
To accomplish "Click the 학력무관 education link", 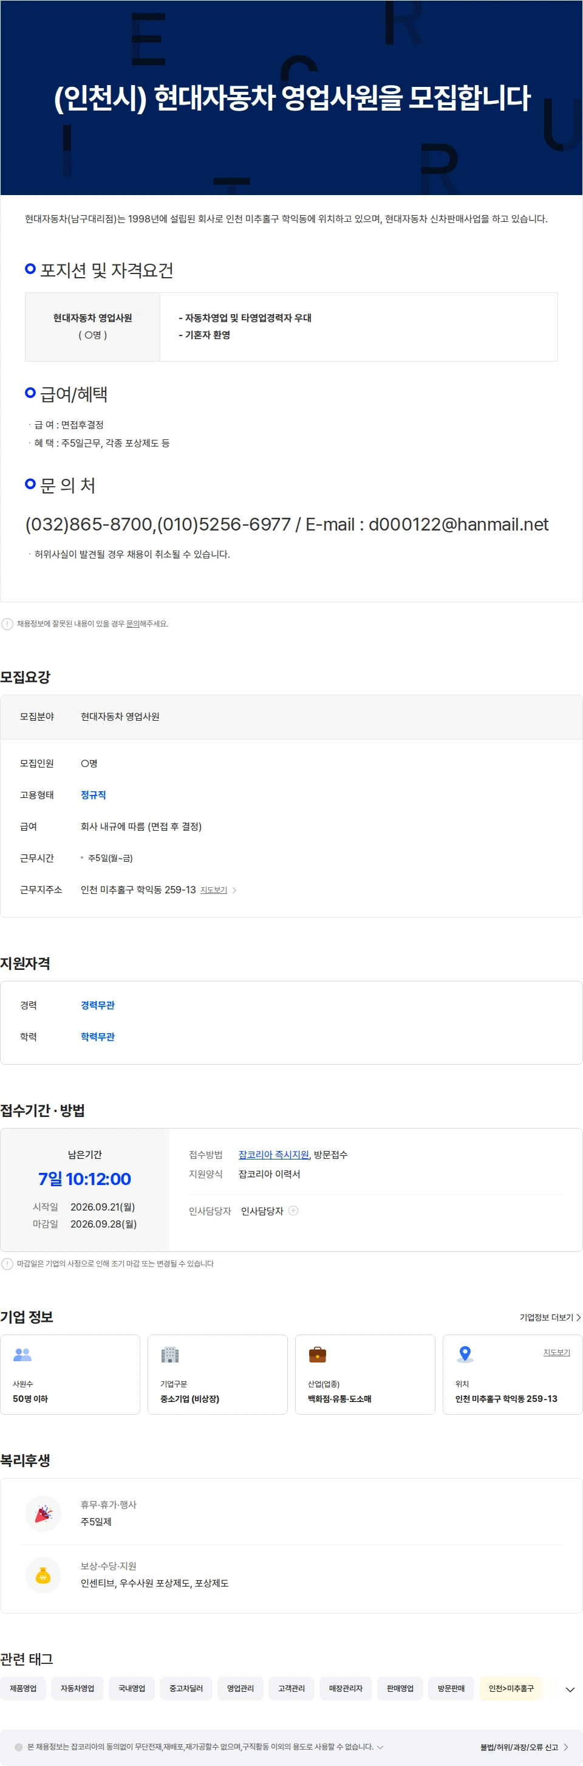I will point(97,1037).
